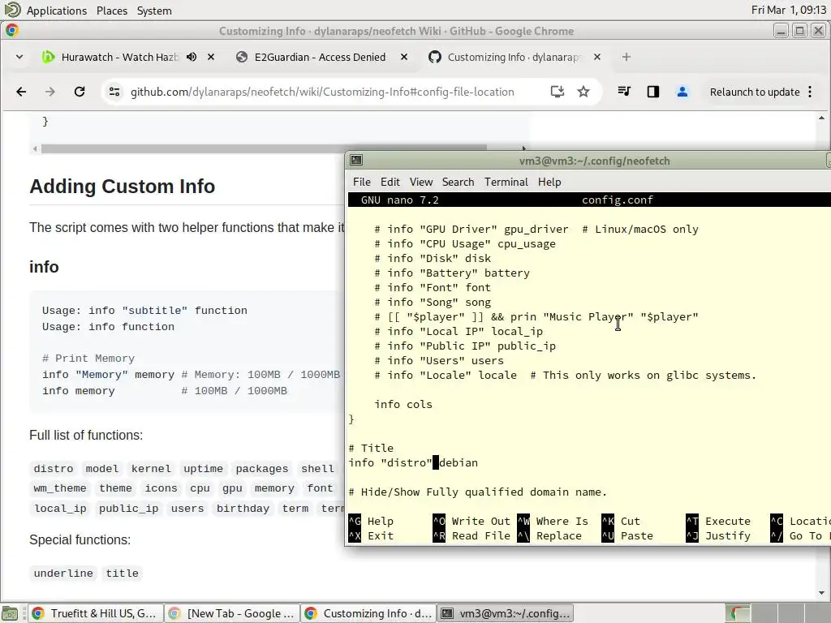Click the Truefitt & Hill taskbar window
Screen dimensions: 831x623
pyautogui.click(x=96, y=613)
